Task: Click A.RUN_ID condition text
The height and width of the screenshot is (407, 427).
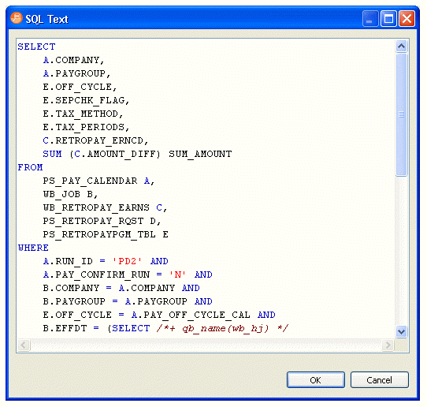Action: pyautogui.click(x=68, y=261)
